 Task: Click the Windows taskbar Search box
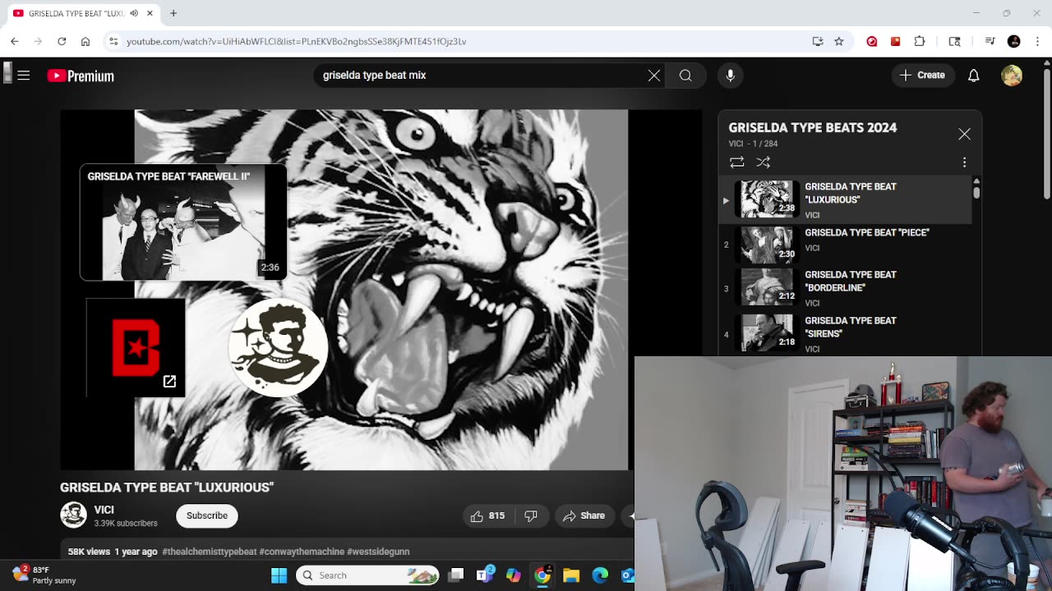tap(368, 575)
